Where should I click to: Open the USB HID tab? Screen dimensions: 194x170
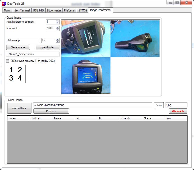(38, 10)
